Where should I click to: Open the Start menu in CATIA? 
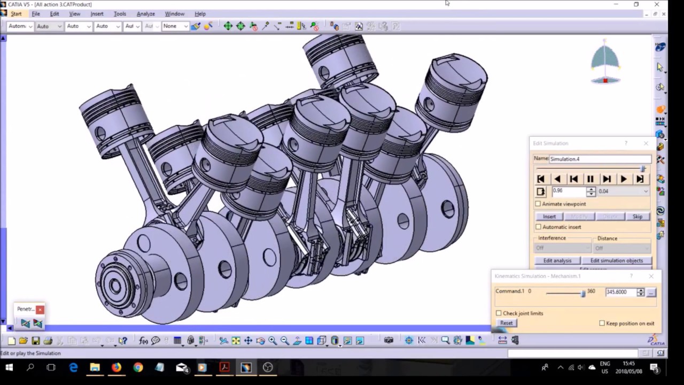click(16, 14)
